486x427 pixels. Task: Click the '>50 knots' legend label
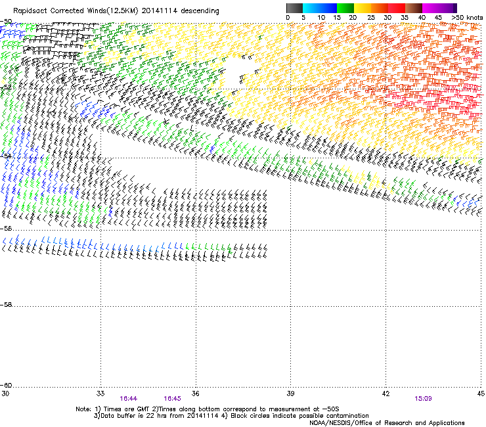(467, 18)
